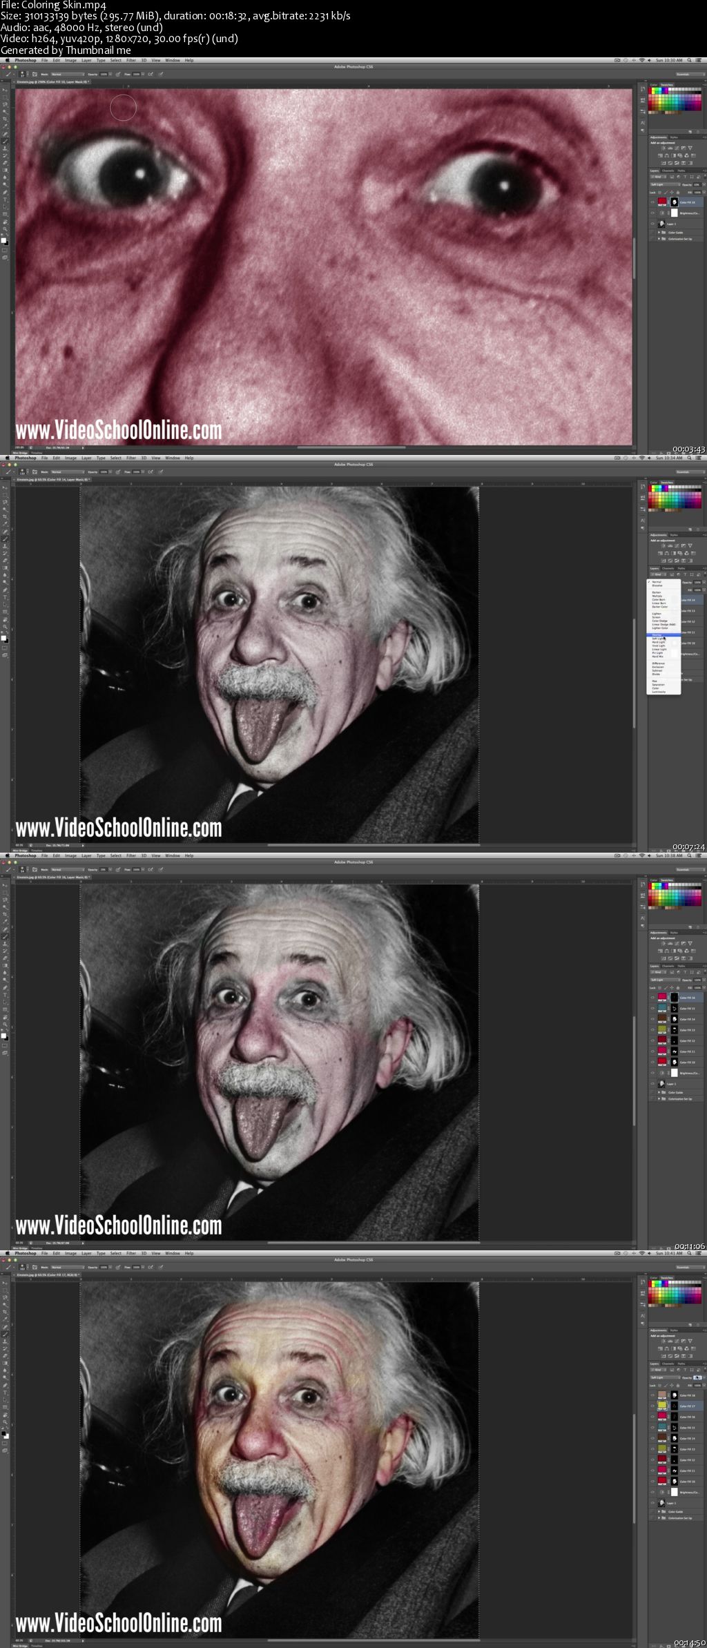
Task: Choose Overlay in the open blend mode list
Action: pyautogui.click(x=663, y=634)
